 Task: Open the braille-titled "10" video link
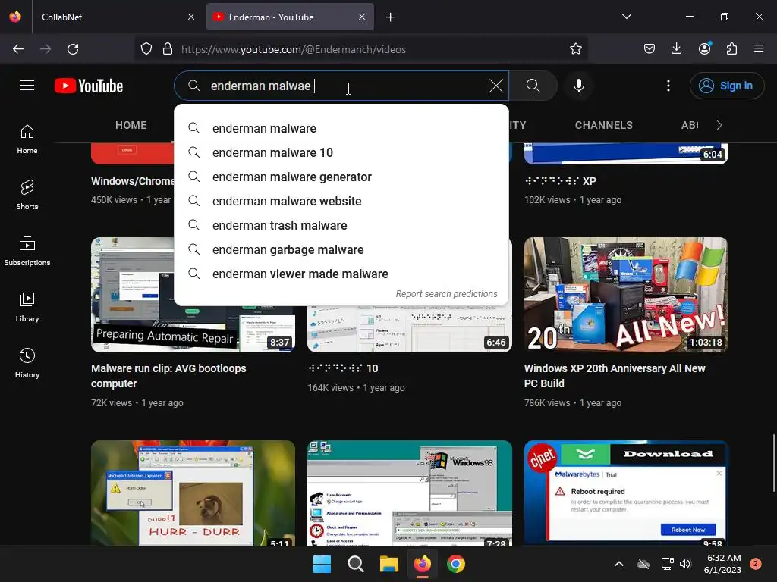(343, 368)
